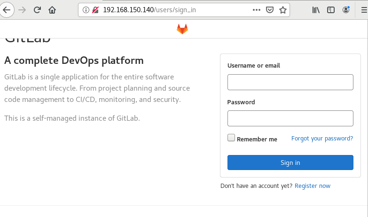The image size is (368, 217).
Task: Click the insecure connection crossed-padlock icon
Action: point(95,9)
